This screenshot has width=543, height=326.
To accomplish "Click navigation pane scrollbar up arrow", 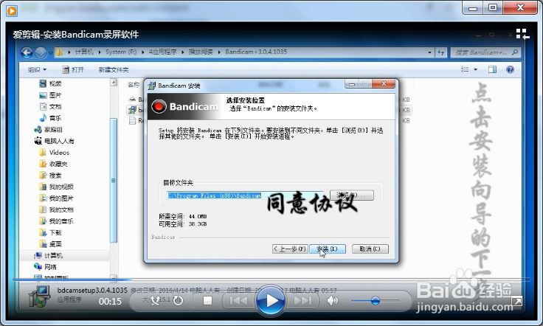I will 113,83.
